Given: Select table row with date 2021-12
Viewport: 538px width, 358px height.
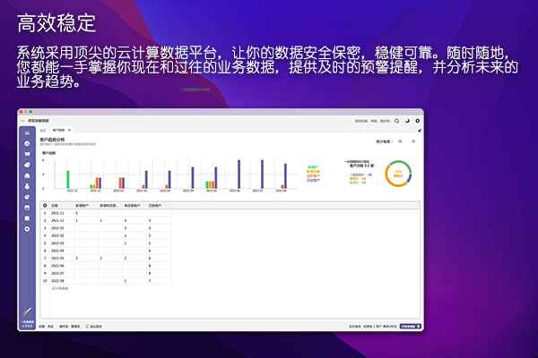Looking at the screenshot, I should point(107,221).
